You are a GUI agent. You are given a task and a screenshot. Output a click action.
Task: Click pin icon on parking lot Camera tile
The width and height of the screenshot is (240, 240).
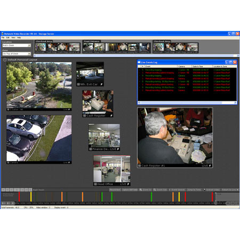pyautogui.click(x=69, y=163)
